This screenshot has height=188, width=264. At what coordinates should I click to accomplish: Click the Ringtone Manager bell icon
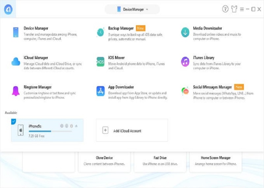pyautogui.click(x=16, y=91)
